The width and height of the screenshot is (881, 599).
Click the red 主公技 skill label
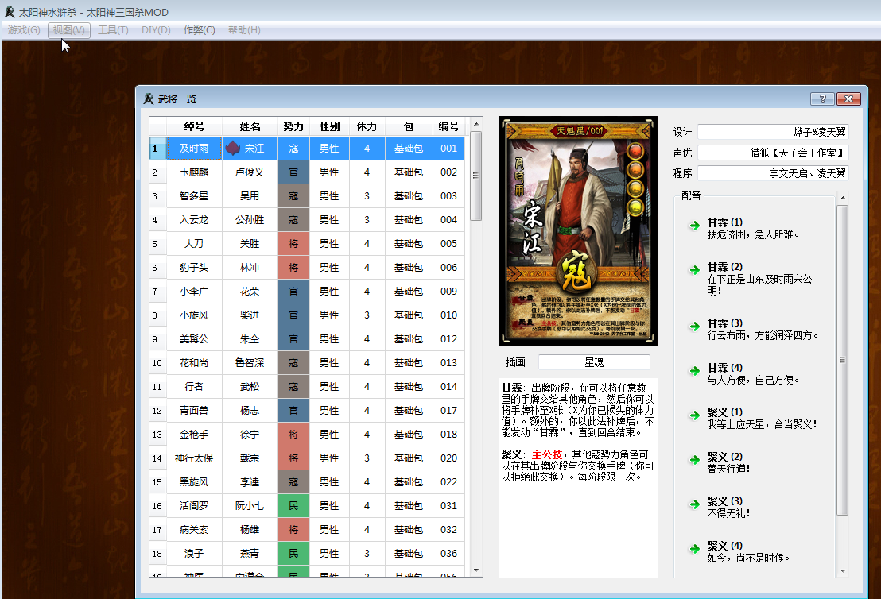click(547, 454)
